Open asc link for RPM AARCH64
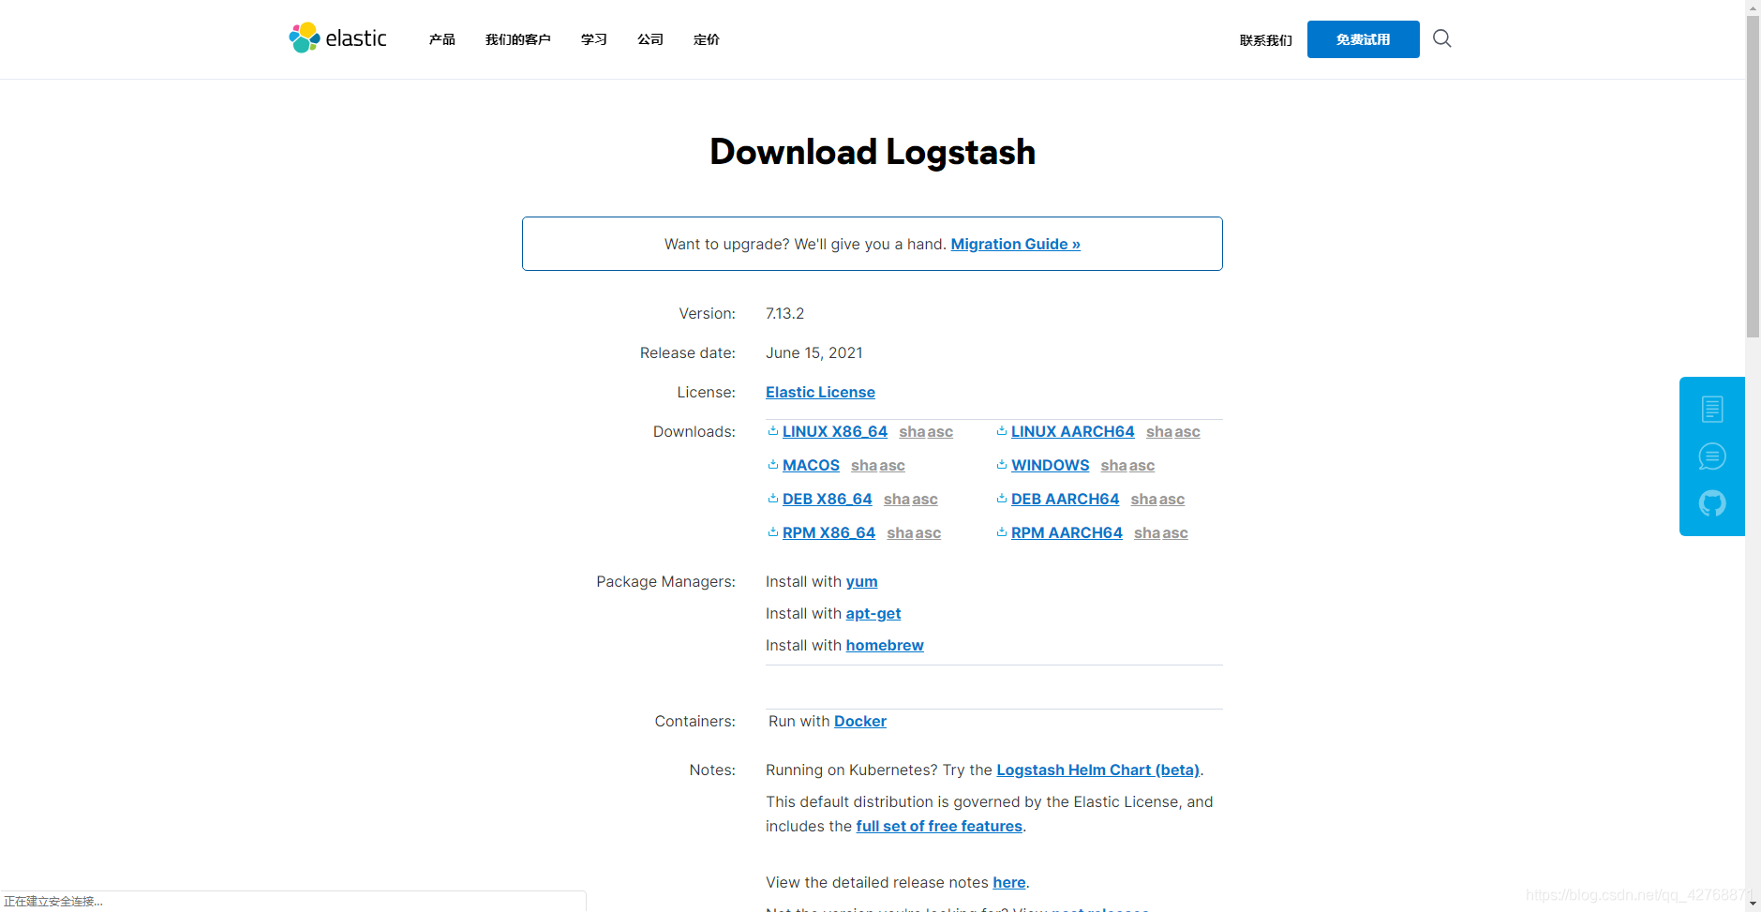Image resolution: width=1761 pixels, height=912 pixels. (x=1175, y=532)
